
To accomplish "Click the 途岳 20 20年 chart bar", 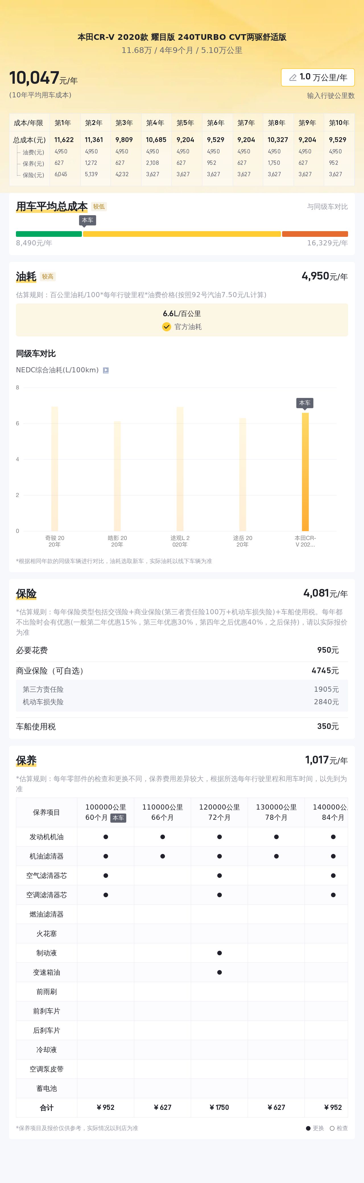I will coord(242,475).
